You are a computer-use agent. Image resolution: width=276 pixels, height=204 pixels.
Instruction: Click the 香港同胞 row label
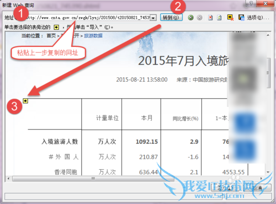click(x=66, y=172)
